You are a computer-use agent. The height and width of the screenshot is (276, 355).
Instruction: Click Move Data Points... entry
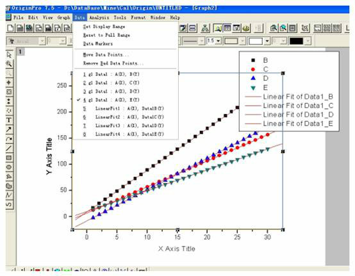(106, 54)
